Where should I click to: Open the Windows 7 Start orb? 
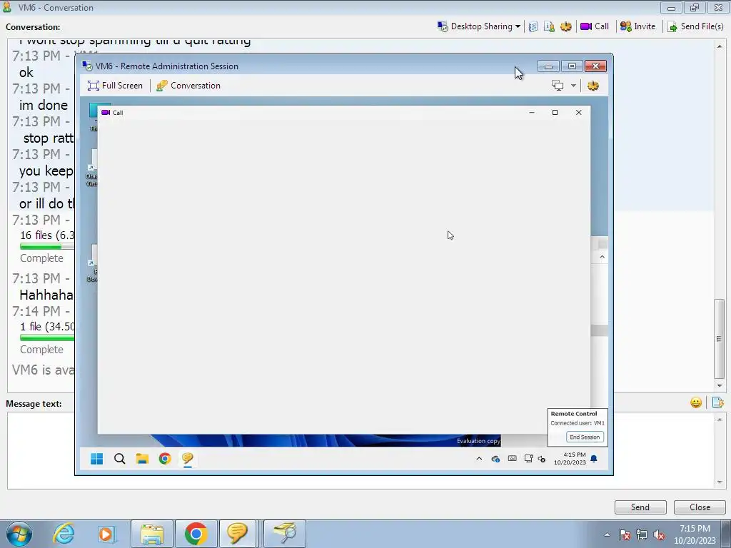pyautogui.click(x=19, y=534)
